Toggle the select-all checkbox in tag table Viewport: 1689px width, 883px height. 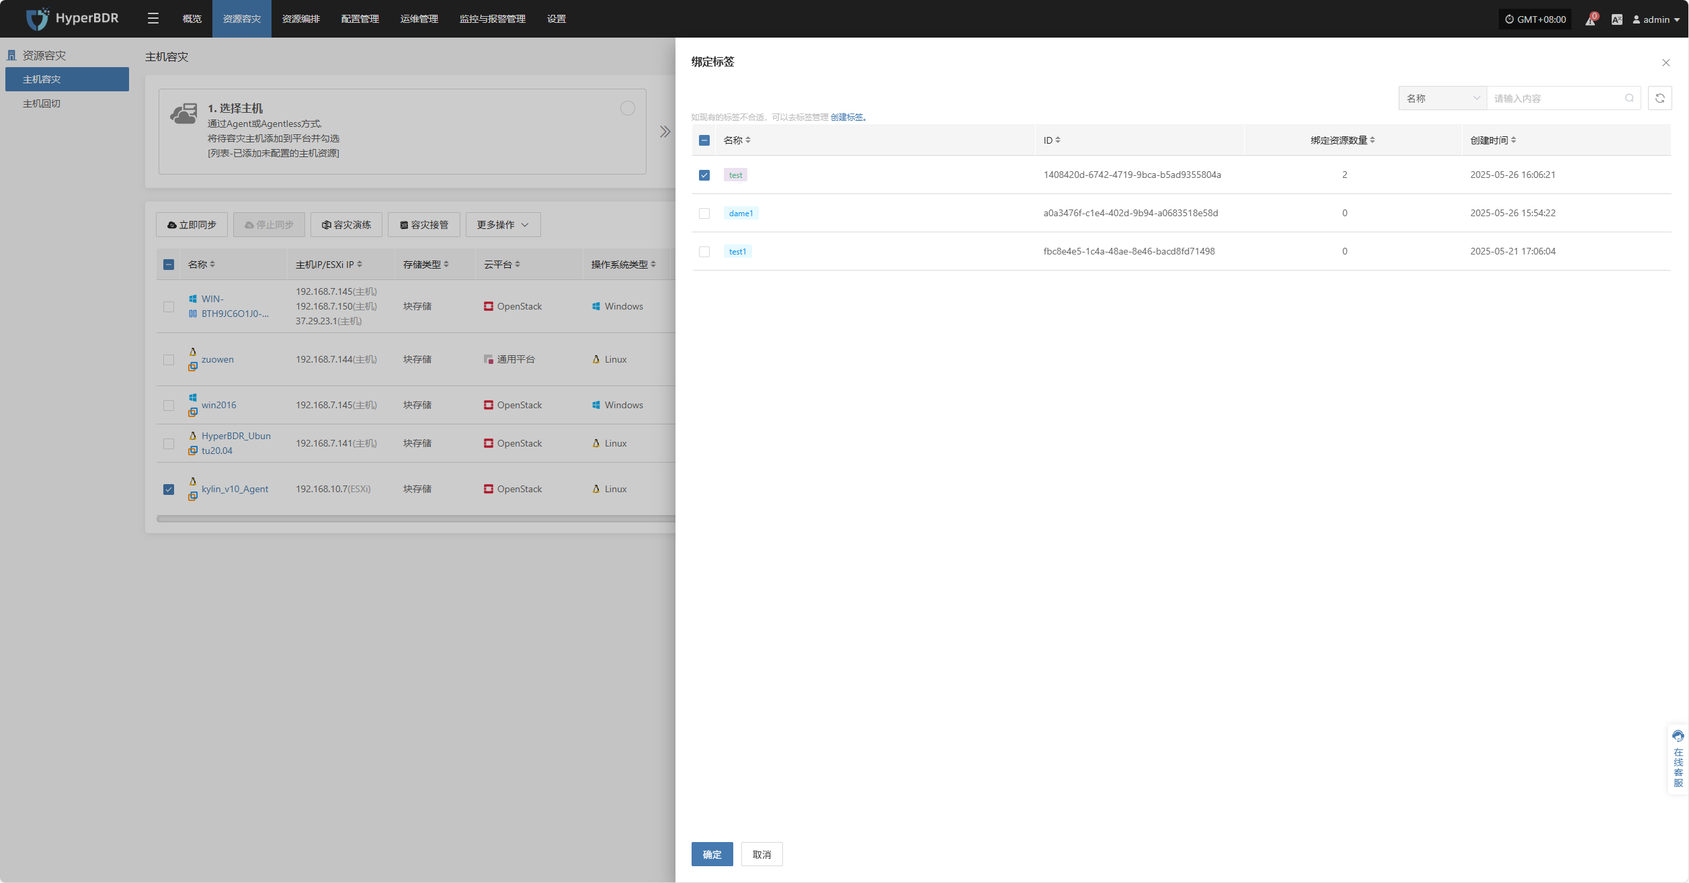click(704, 140)
